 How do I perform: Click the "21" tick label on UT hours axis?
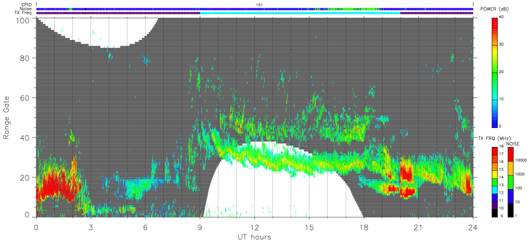(418, 227)
